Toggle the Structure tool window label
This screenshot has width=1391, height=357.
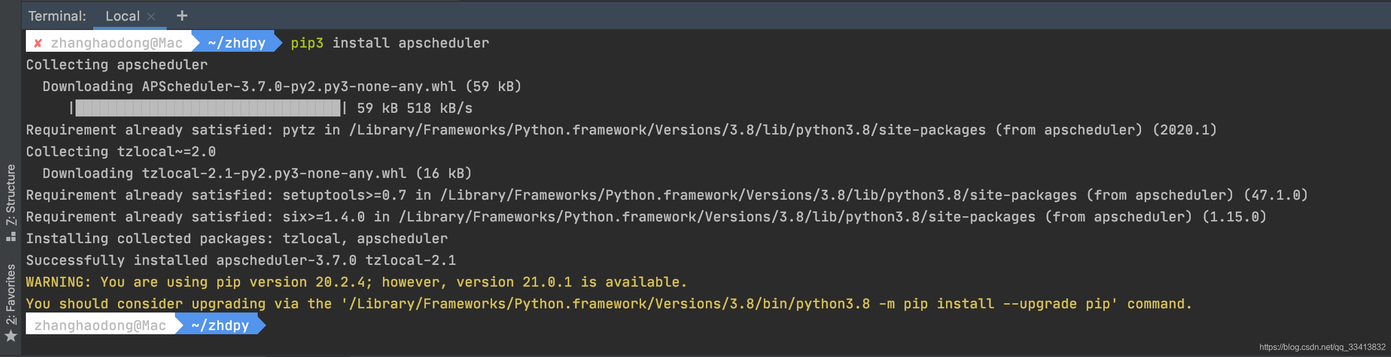(11, 195)
